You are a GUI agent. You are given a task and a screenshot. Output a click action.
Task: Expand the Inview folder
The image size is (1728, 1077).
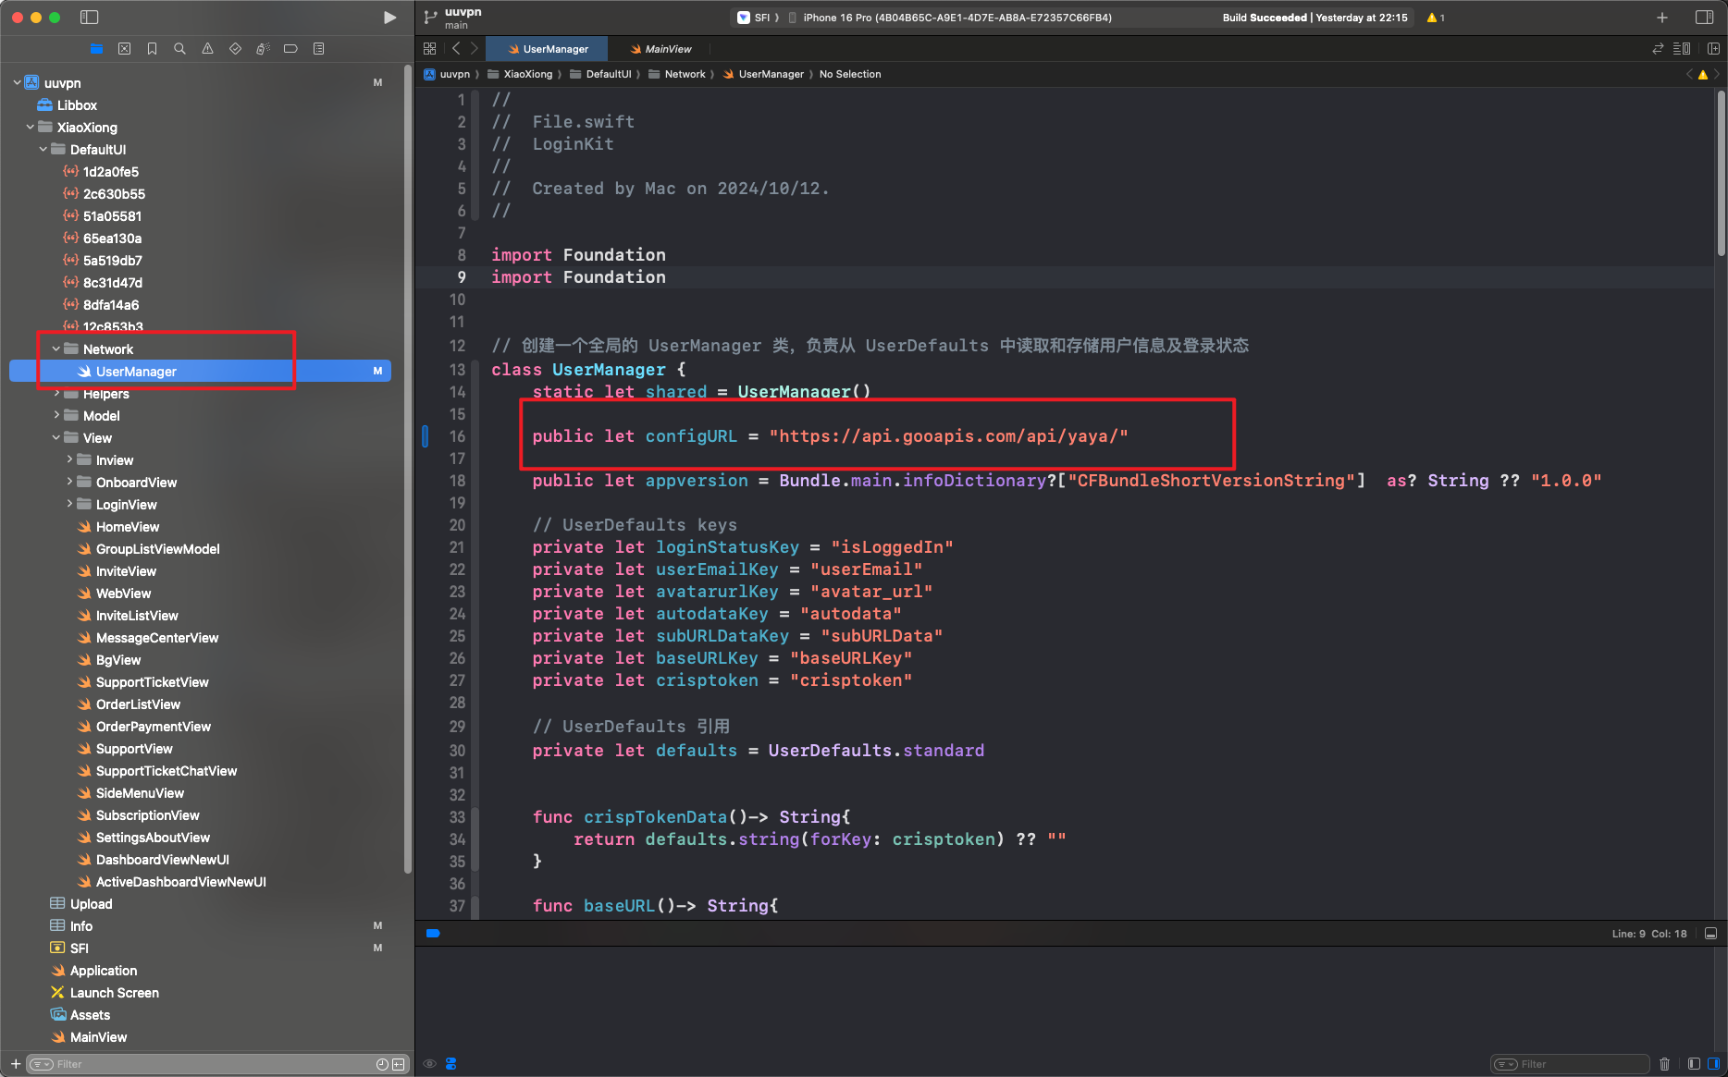click(69, 460)
